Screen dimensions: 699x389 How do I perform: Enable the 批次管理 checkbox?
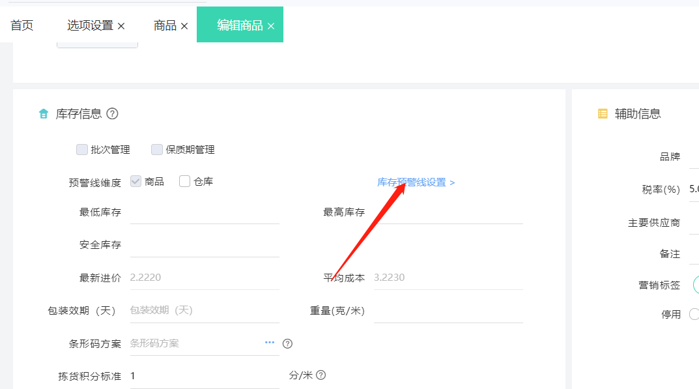click(82, 149)
